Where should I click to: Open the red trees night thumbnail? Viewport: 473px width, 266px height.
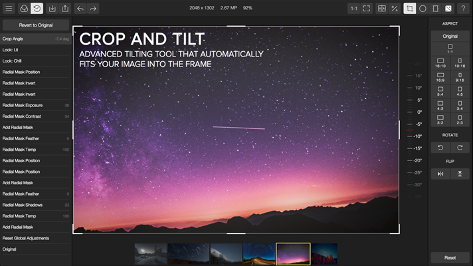[x=324, y=254]
